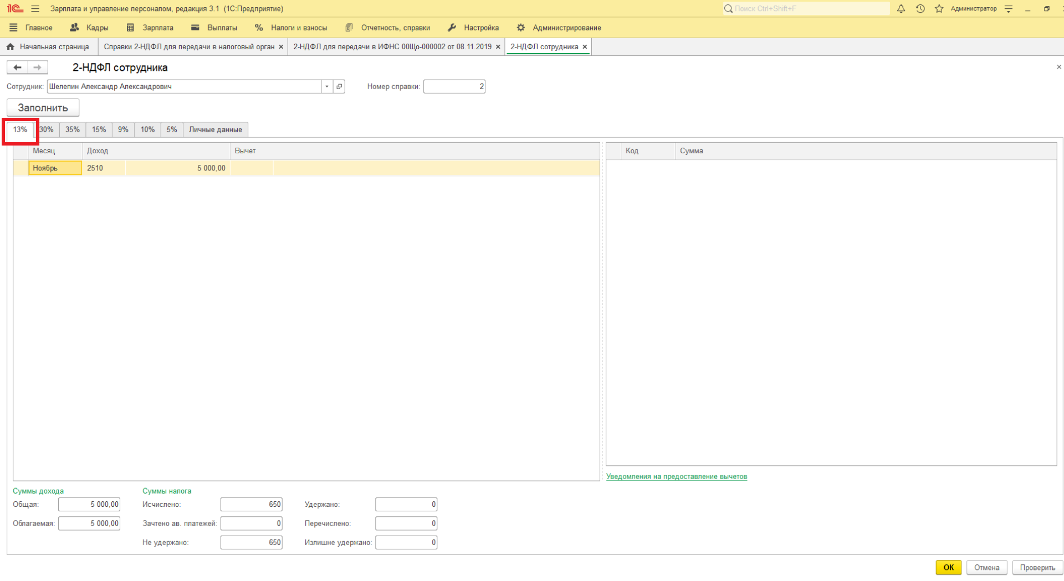Select the Ноябрь month cell
The width and height of the screenshot is (1064, 581).
(55, 168)
